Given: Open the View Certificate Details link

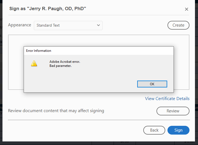Looking at the screenshot, I should (x=167, y=99).
